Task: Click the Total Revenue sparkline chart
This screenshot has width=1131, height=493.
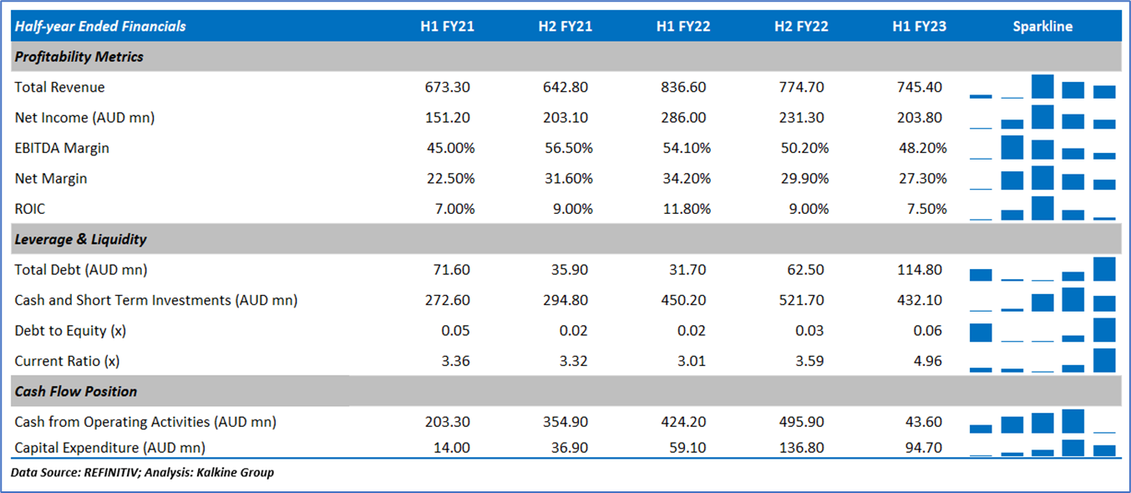Action: point(1042,88)
